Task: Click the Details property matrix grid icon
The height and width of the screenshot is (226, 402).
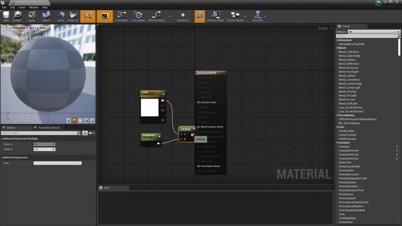Action: (85, 133)
